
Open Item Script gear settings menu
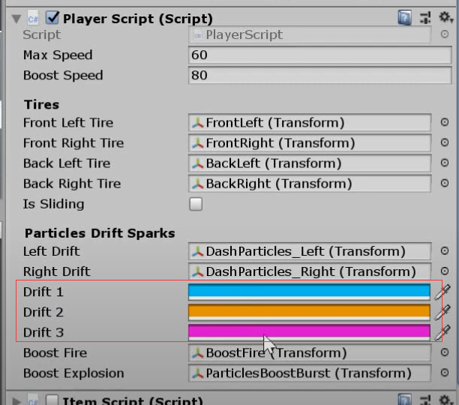click(x=445, y=400)
